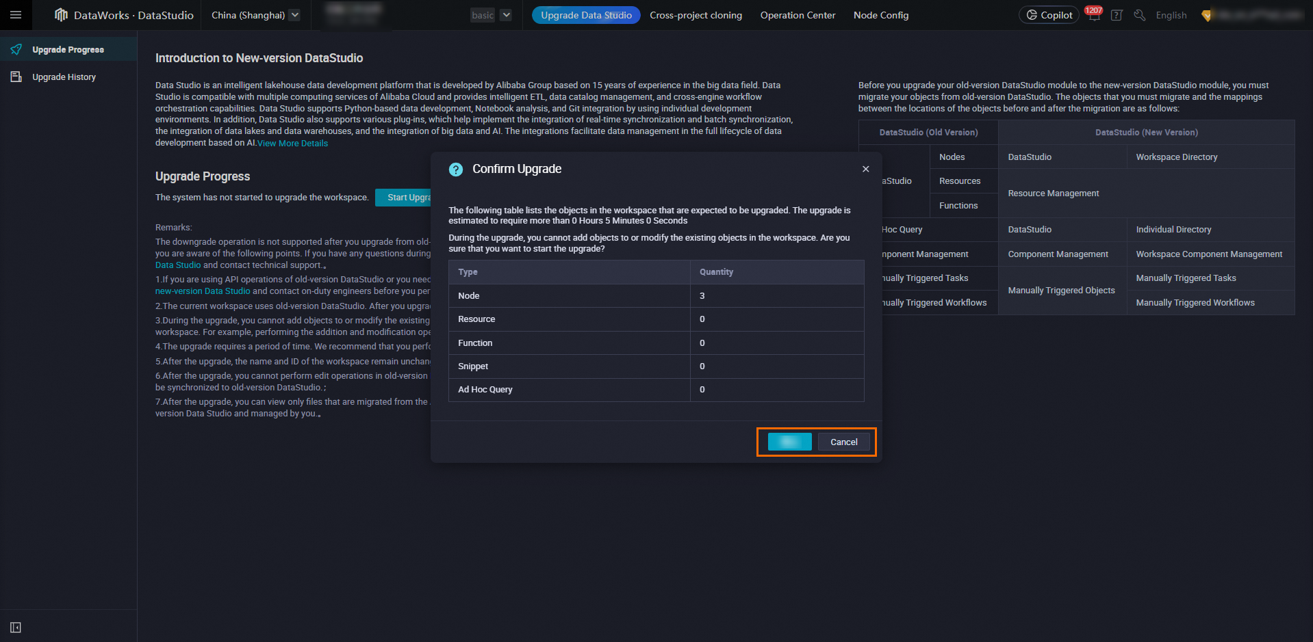Select the 'Resource' row label in the dialog
The width and height of the screenshot is (1313, 642).
pos(476,319)
